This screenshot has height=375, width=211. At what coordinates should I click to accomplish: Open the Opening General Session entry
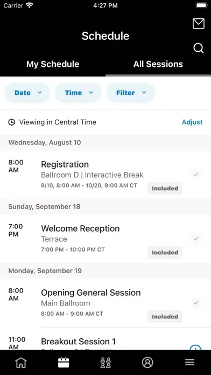(105, 303)
